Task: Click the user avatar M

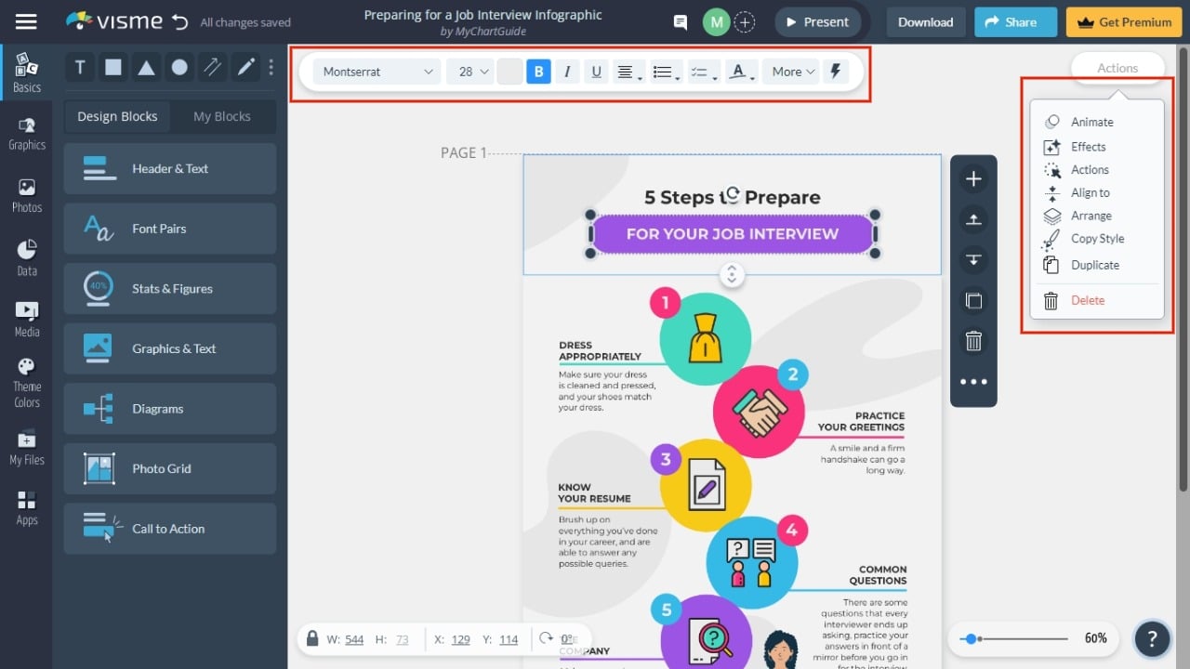Action: 716,22
